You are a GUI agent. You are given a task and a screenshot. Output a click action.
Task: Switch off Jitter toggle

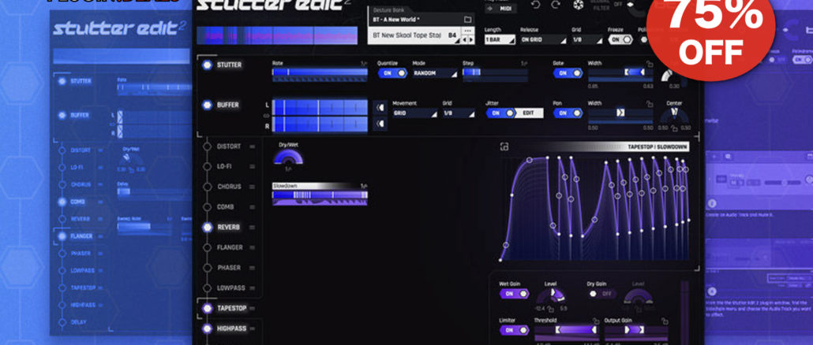500,113
